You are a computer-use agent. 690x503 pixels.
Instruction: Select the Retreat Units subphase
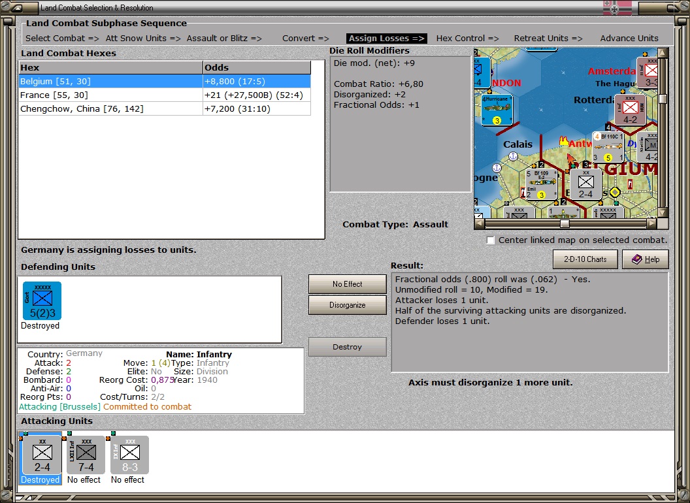pos(548,39)
